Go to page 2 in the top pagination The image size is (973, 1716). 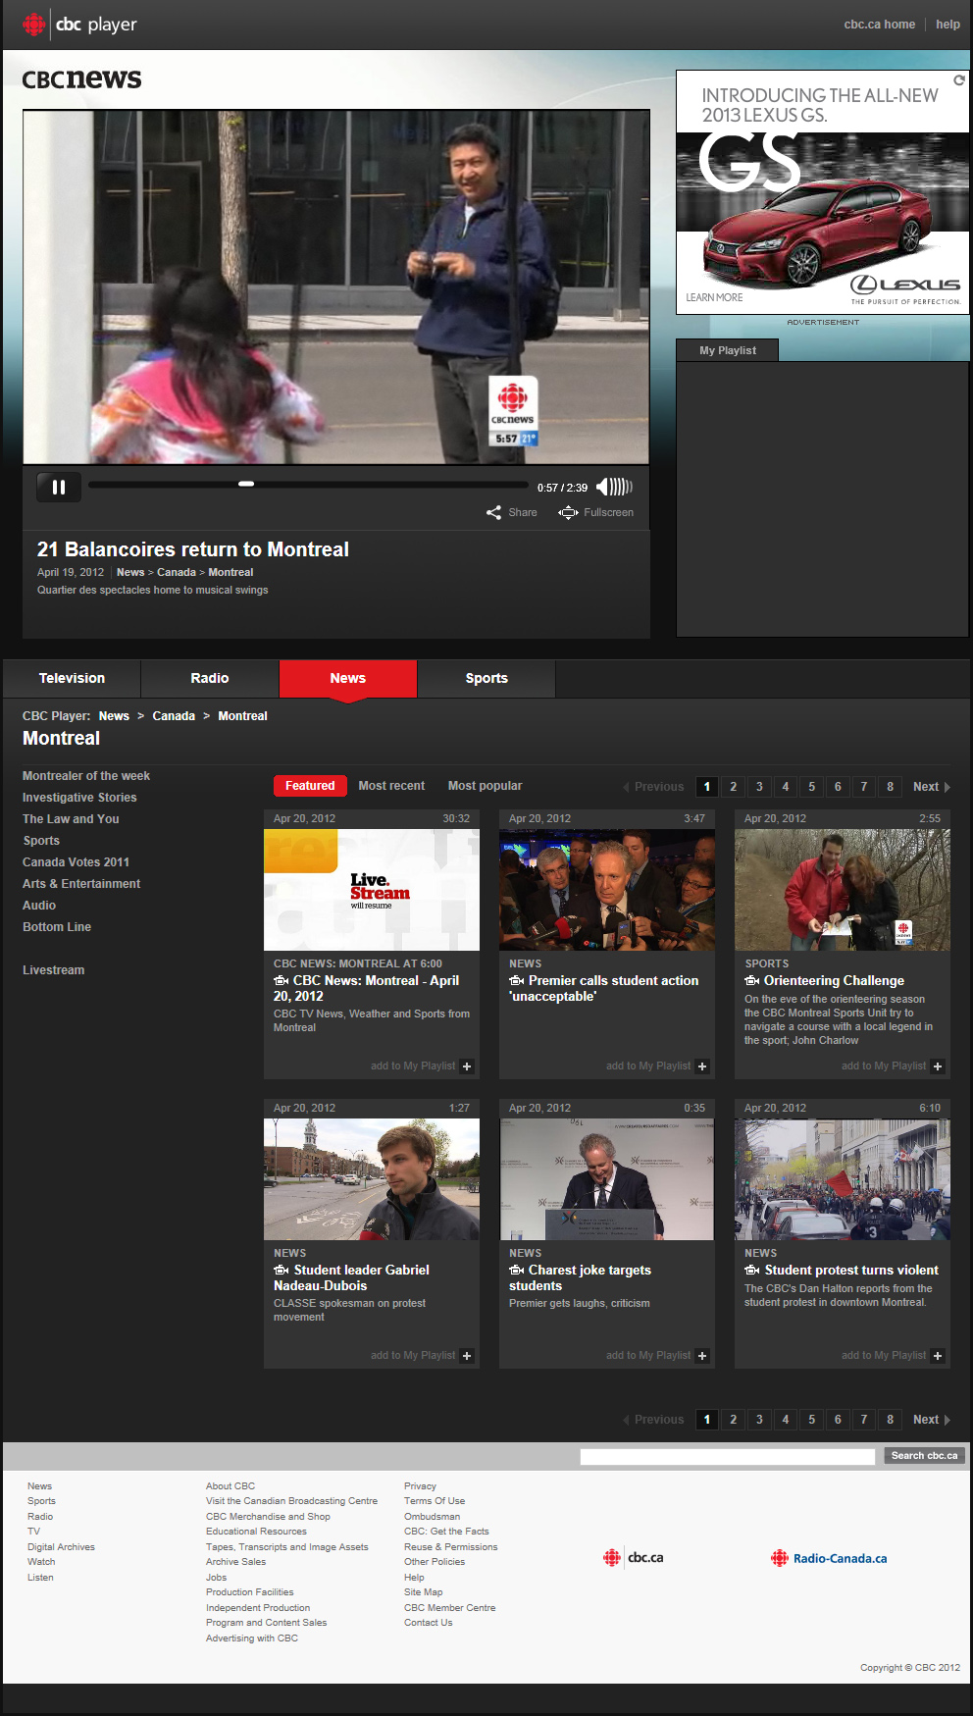click(x=733, y=787)
